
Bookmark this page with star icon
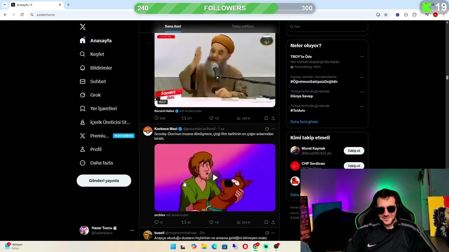pos(386,15)
